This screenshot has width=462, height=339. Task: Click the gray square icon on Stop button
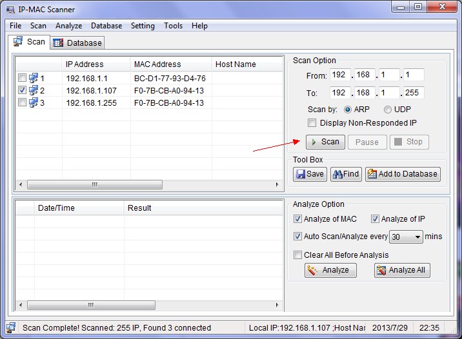398,142
